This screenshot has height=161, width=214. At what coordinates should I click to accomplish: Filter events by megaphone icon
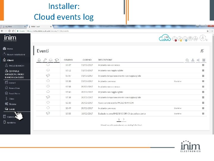click(57, 60)
